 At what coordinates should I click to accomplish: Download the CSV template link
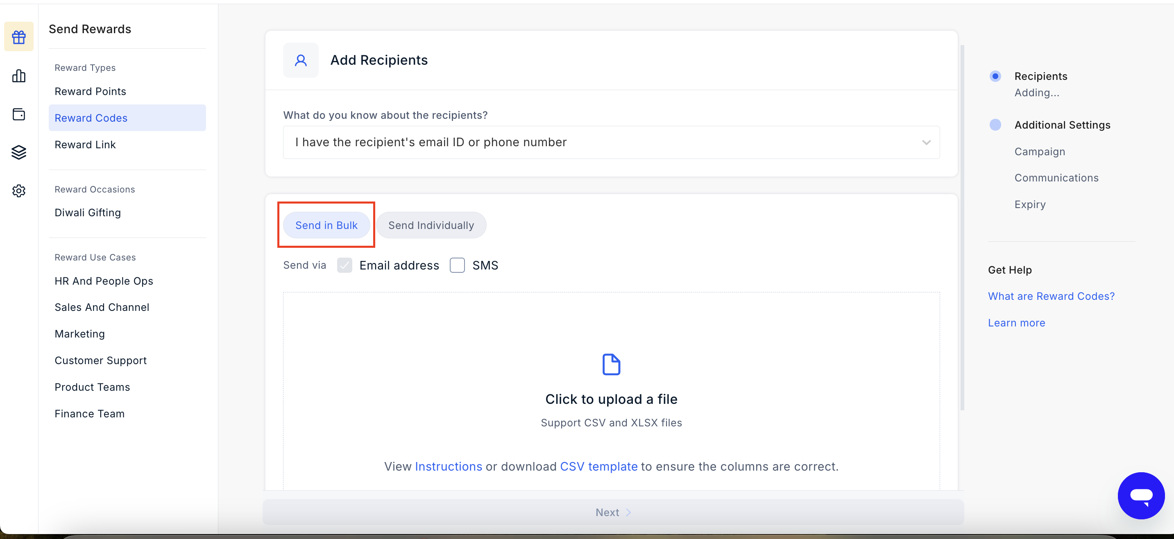pyautogui.click(x=598, y=467)
